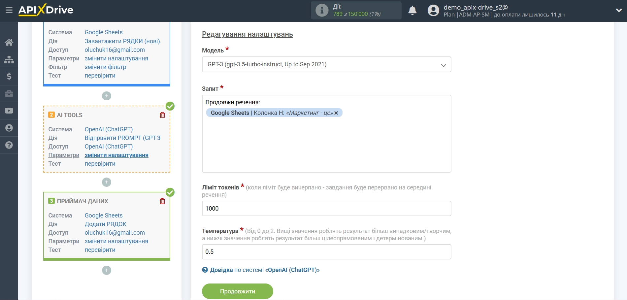627x300 pixels.
Task: Click Редагування налаштувань heading
Action: pyautogui.click(x=247, y=34)
